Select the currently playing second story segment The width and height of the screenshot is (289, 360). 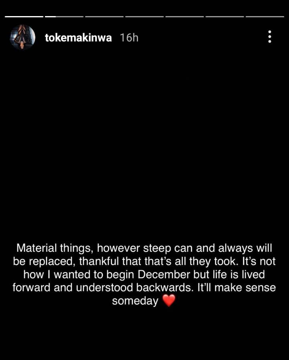pyautogui.click(x=64, y=16)
